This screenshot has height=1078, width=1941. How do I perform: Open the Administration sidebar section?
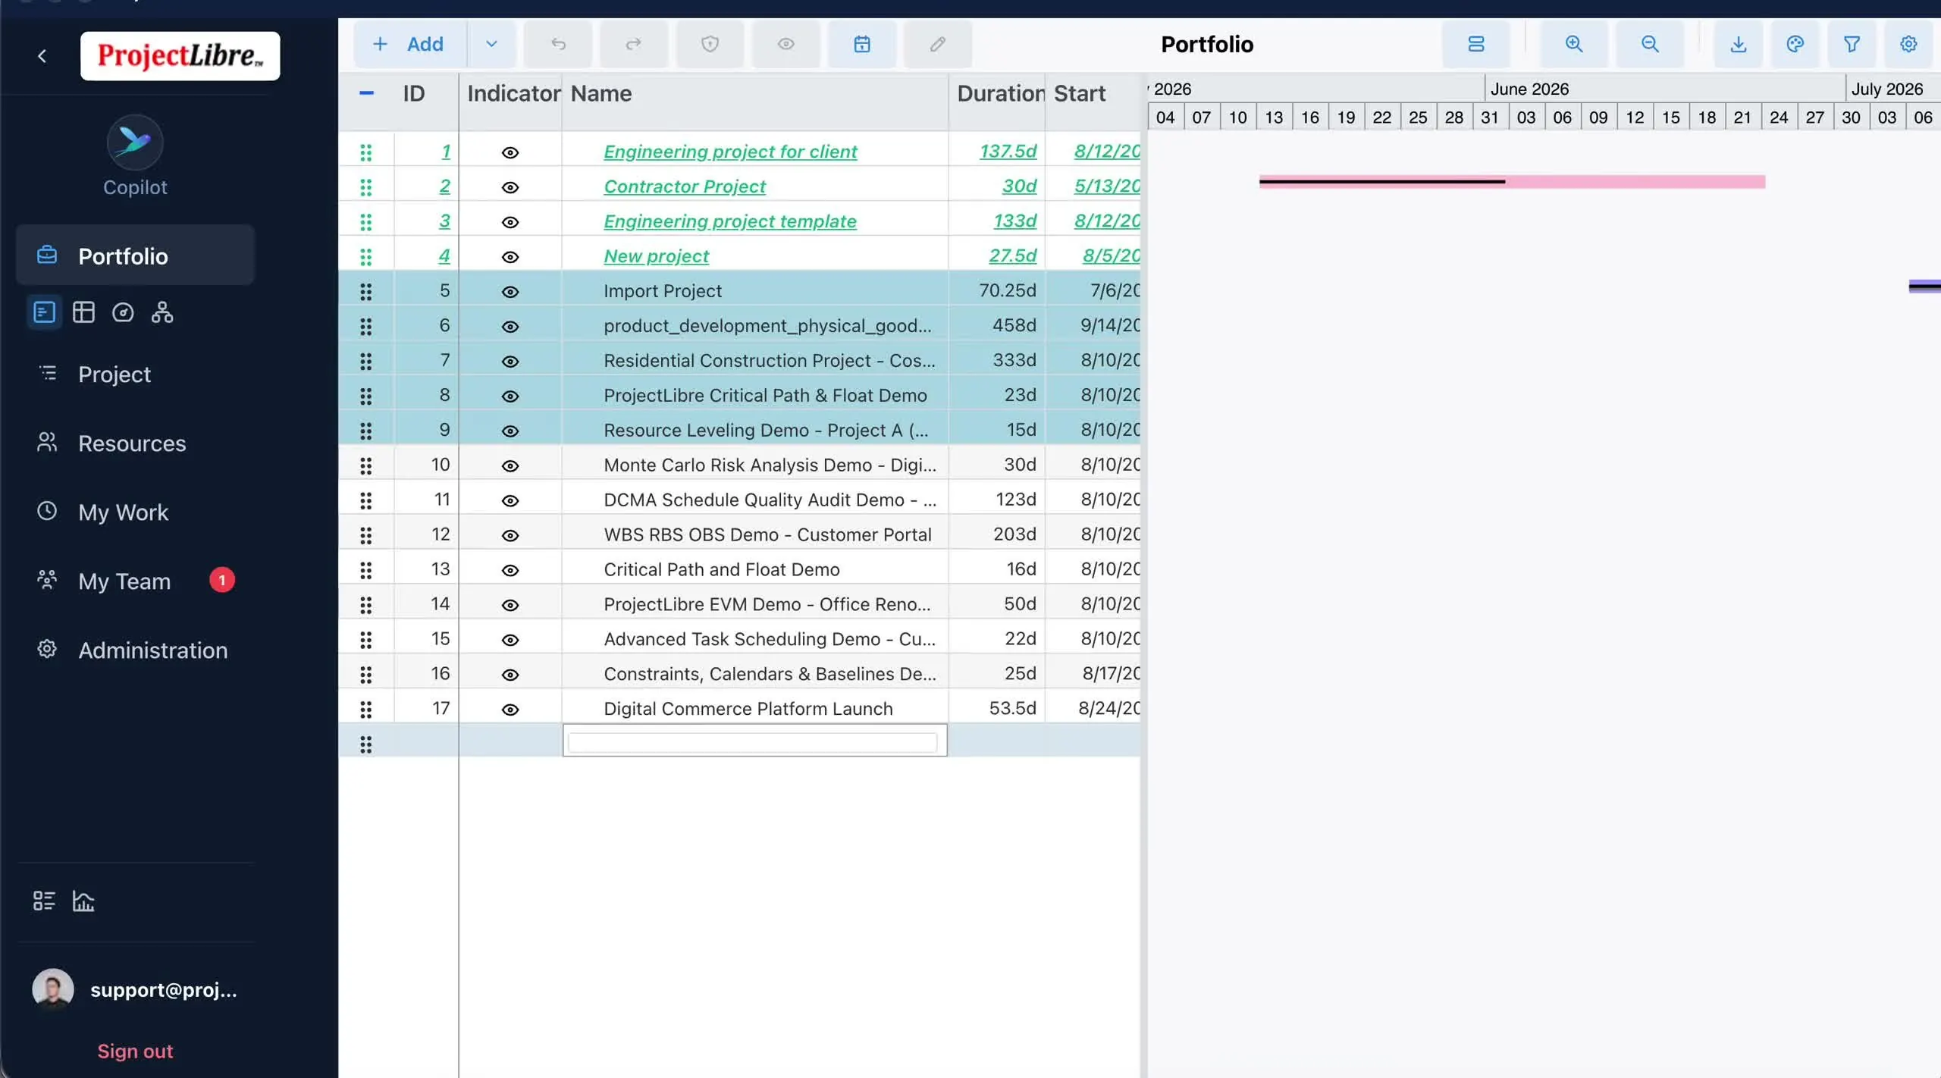[x=135, y=650]
